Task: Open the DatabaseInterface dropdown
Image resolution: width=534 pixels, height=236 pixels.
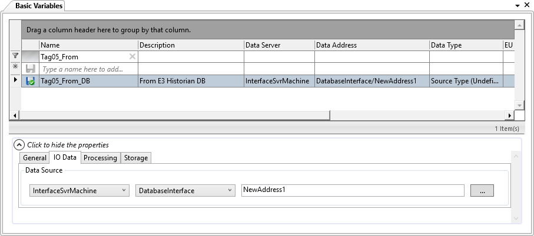Action: point(185,191)
